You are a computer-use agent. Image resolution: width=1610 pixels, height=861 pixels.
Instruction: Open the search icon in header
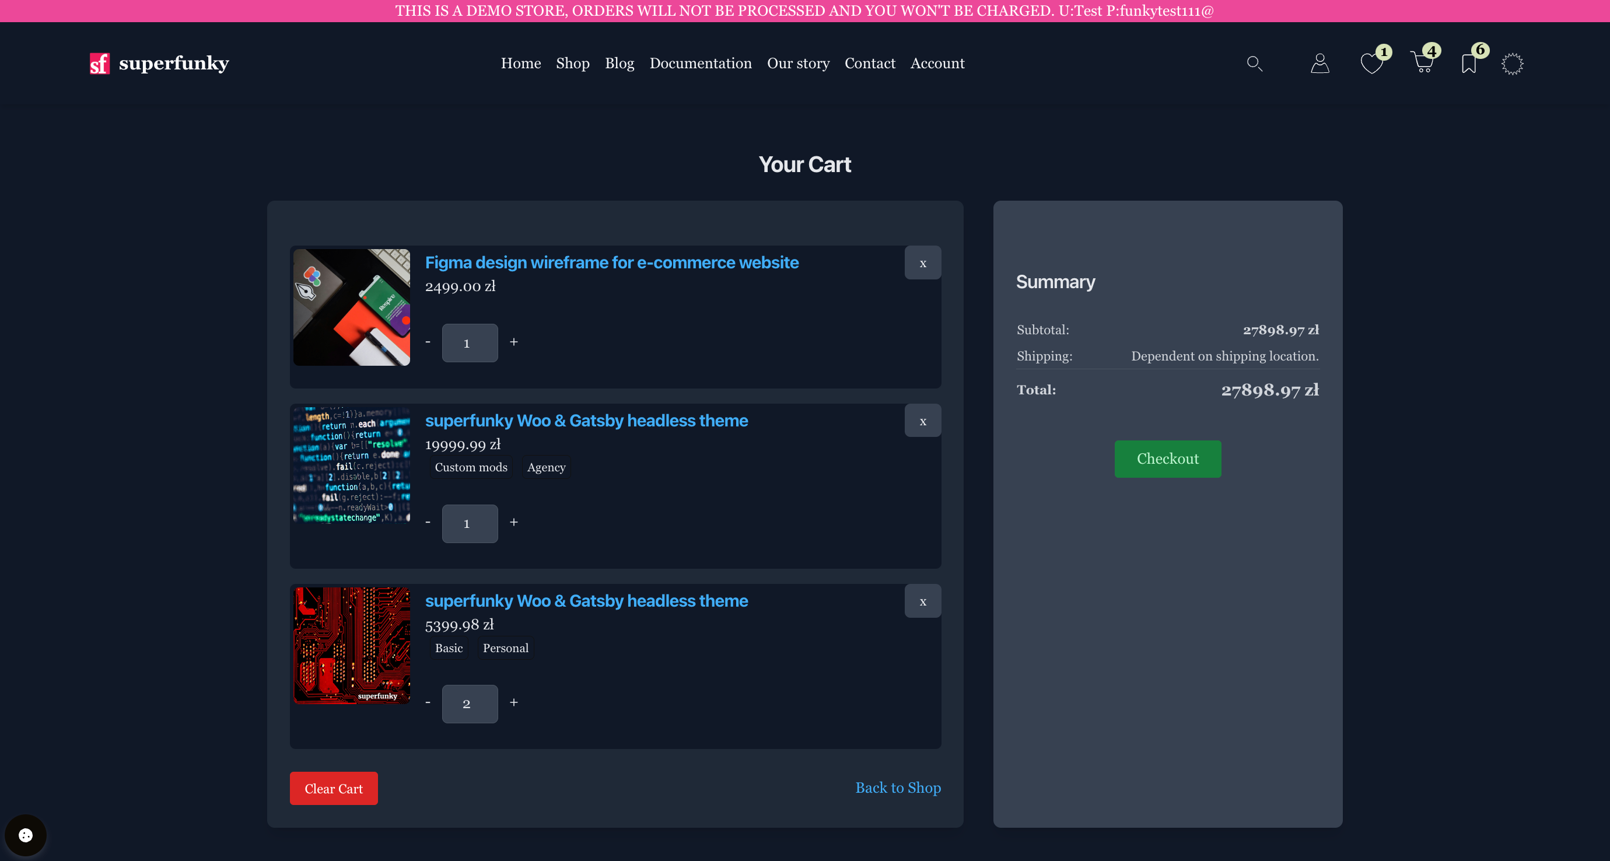[1255, 63]
